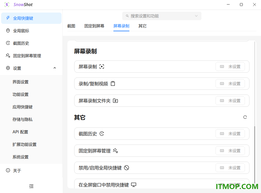Click the 录制/复制视频 row label
Image resolution: width=261 pixels, height=193 pixels.
(x=93, y=84)
